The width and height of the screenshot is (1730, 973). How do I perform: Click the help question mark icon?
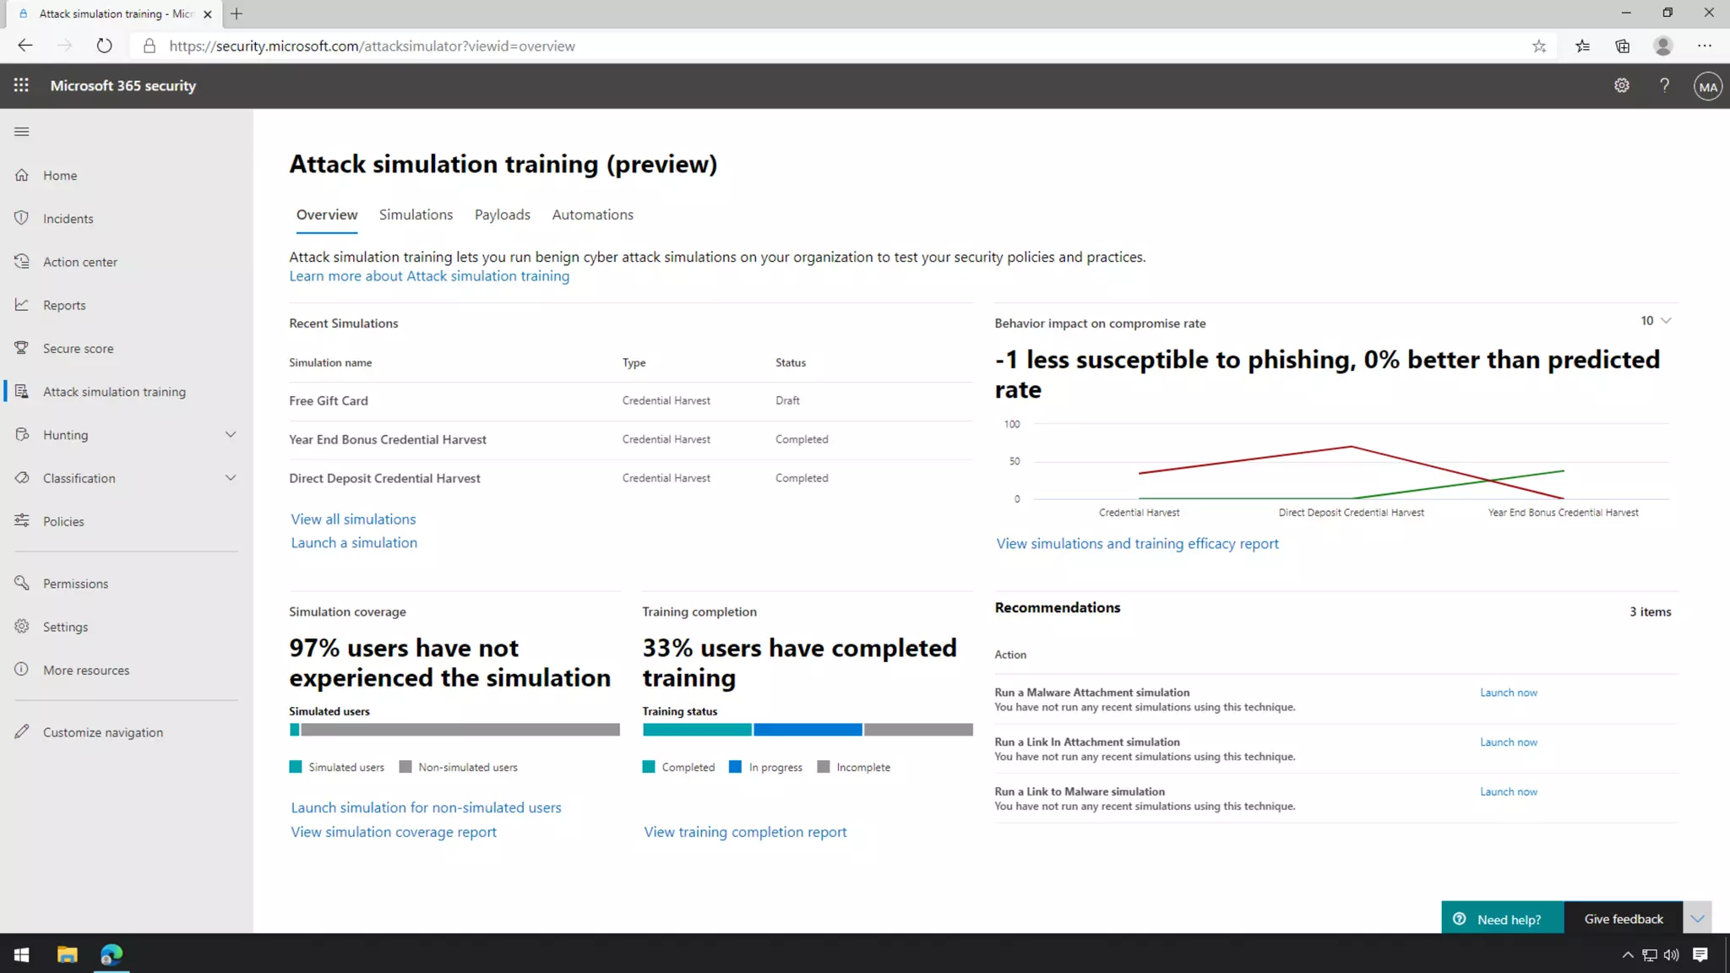click(1664, 85)
